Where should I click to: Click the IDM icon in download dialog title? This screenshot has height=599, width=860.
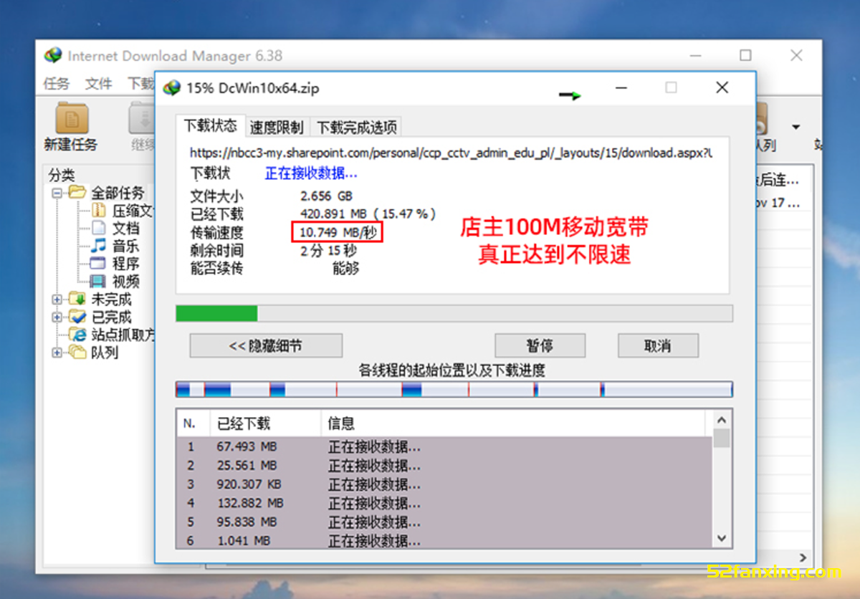coord(171,88)
